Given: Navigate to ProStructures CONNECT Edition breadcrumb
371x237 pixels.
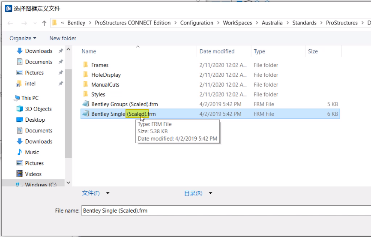Looking at the screenshot, I should coord(132,23).
